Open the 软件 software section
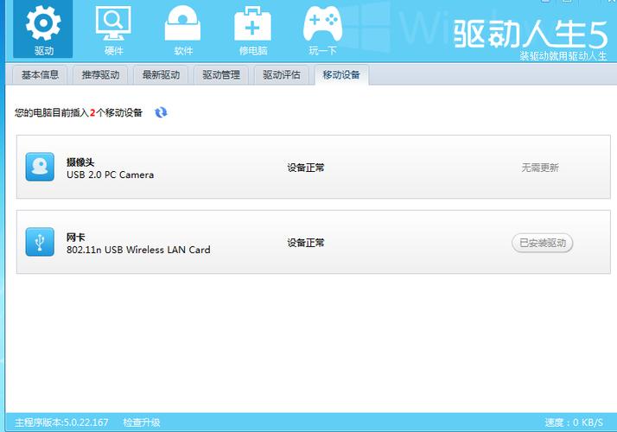 click(183, 31)
